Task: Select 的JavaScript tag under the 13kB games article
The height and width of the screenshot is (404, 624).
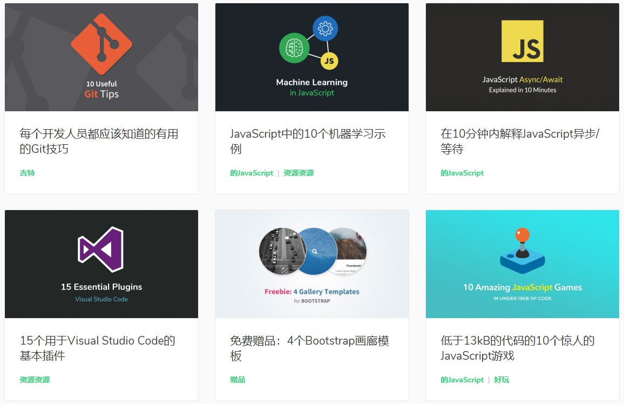Action: click(x=462, y=380)
